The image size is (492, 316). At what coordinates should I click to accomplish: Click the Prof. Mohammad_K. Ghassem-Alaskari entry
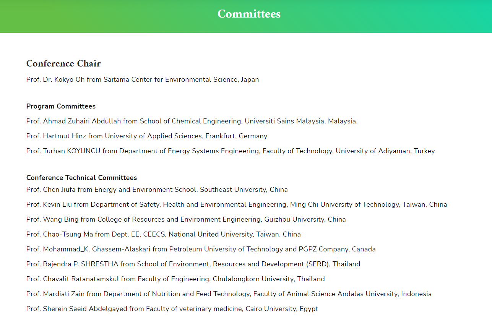(x=201, y=249)
